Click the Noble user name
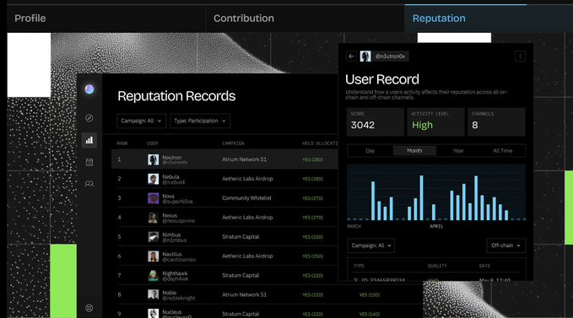573x318 pixels. click(169, 293)
